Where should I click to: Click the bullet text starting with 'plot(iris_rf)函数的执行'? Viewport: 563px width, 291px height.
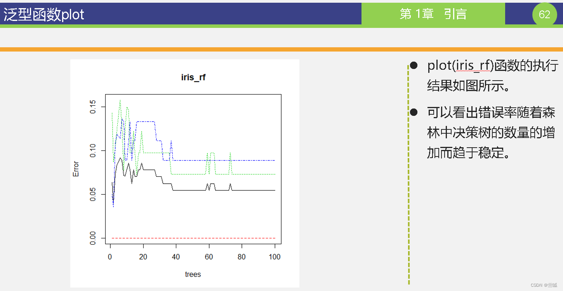tap(493, 75)
